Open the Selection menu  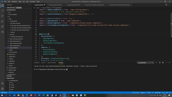14,2
